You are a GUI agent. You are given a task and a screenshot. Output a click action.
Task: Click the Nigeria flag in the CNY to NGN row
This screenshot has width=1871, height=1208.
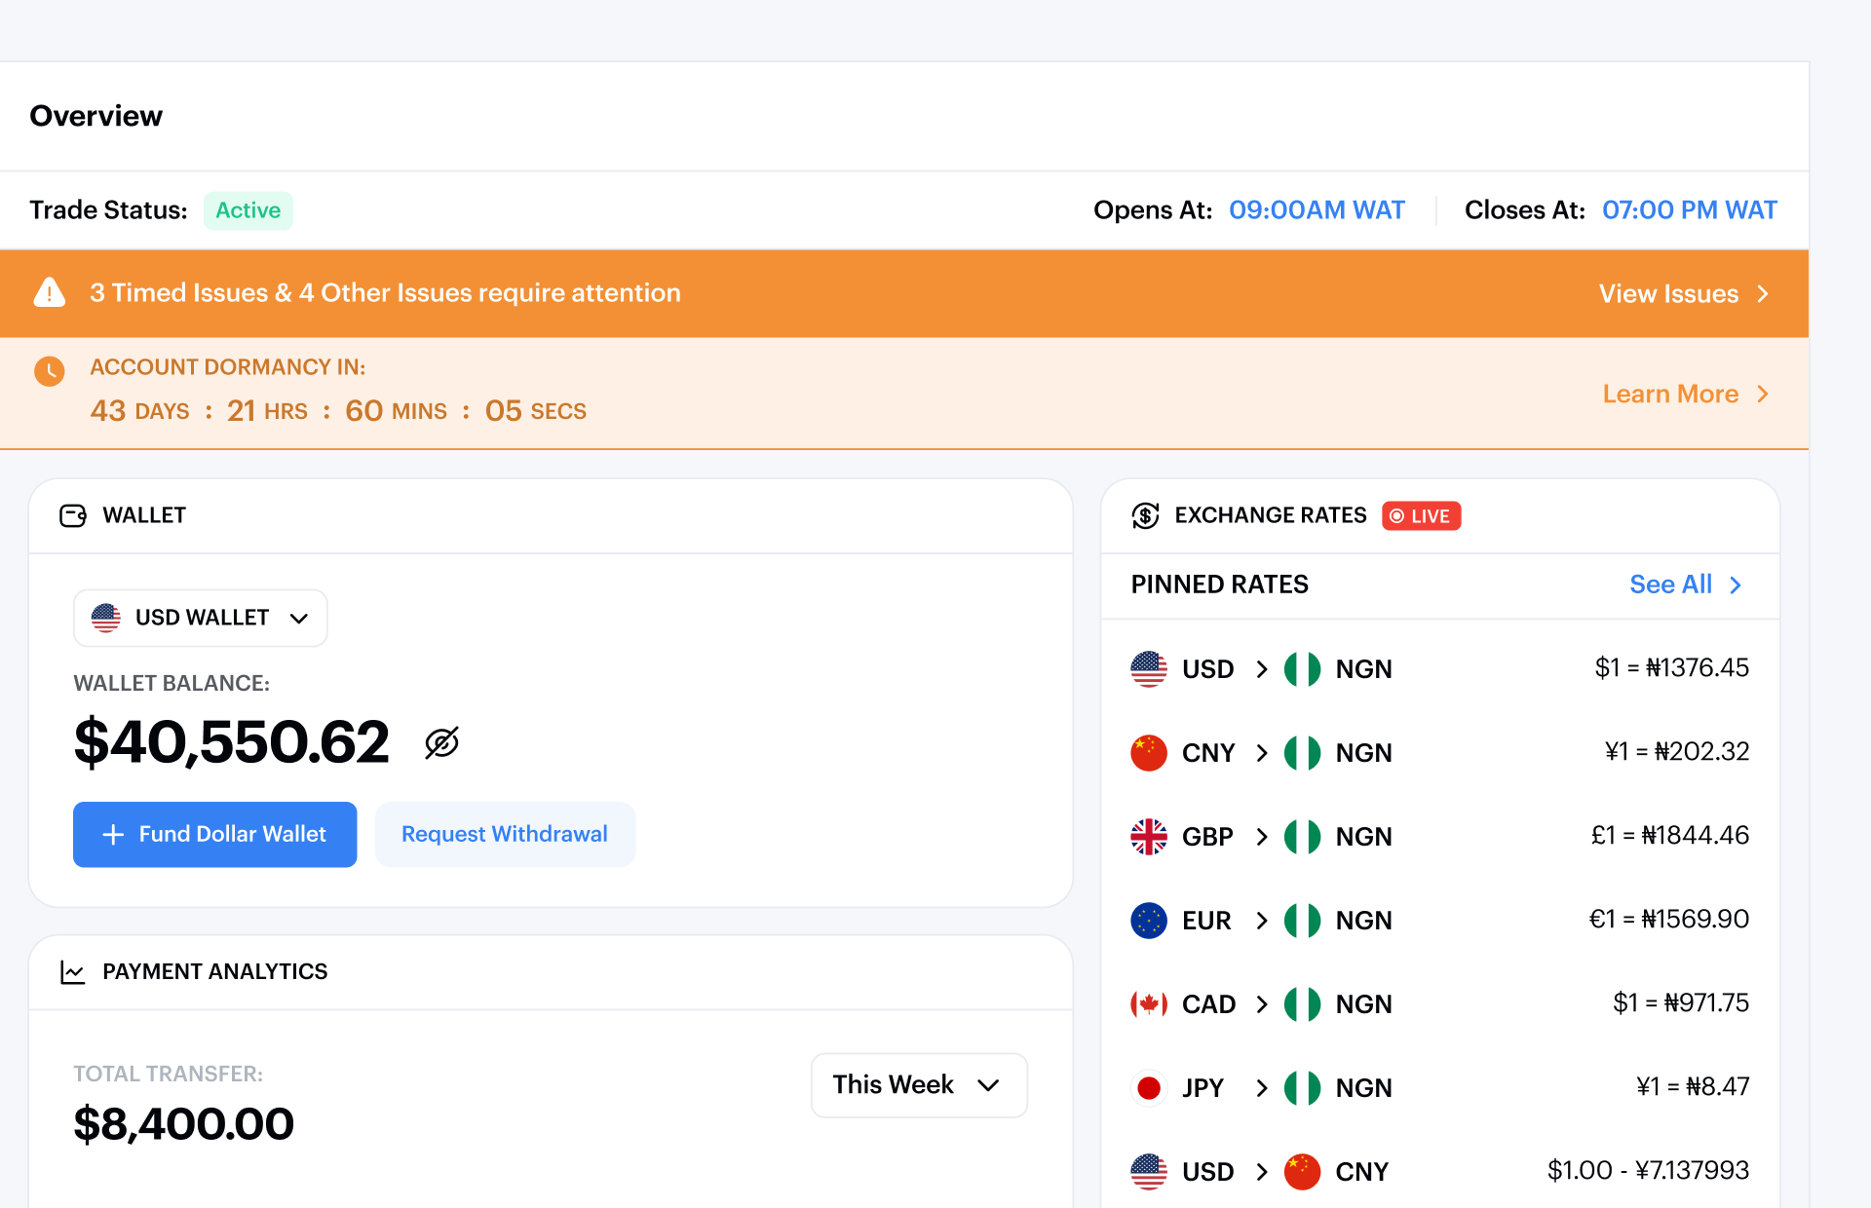1302,753
